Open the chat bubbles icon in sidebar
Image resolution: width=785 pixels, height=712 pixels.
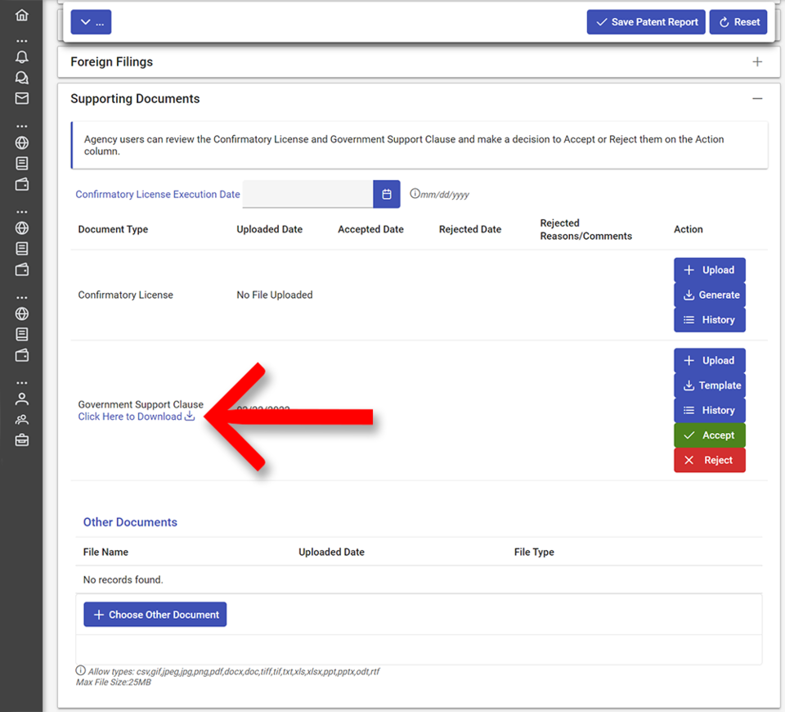pos(22,78)
